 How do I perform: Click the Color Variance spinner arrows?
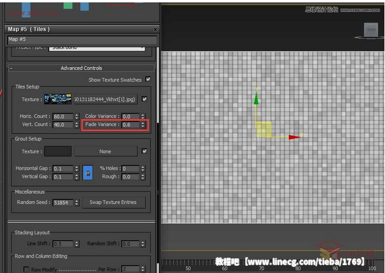(143, 117)
